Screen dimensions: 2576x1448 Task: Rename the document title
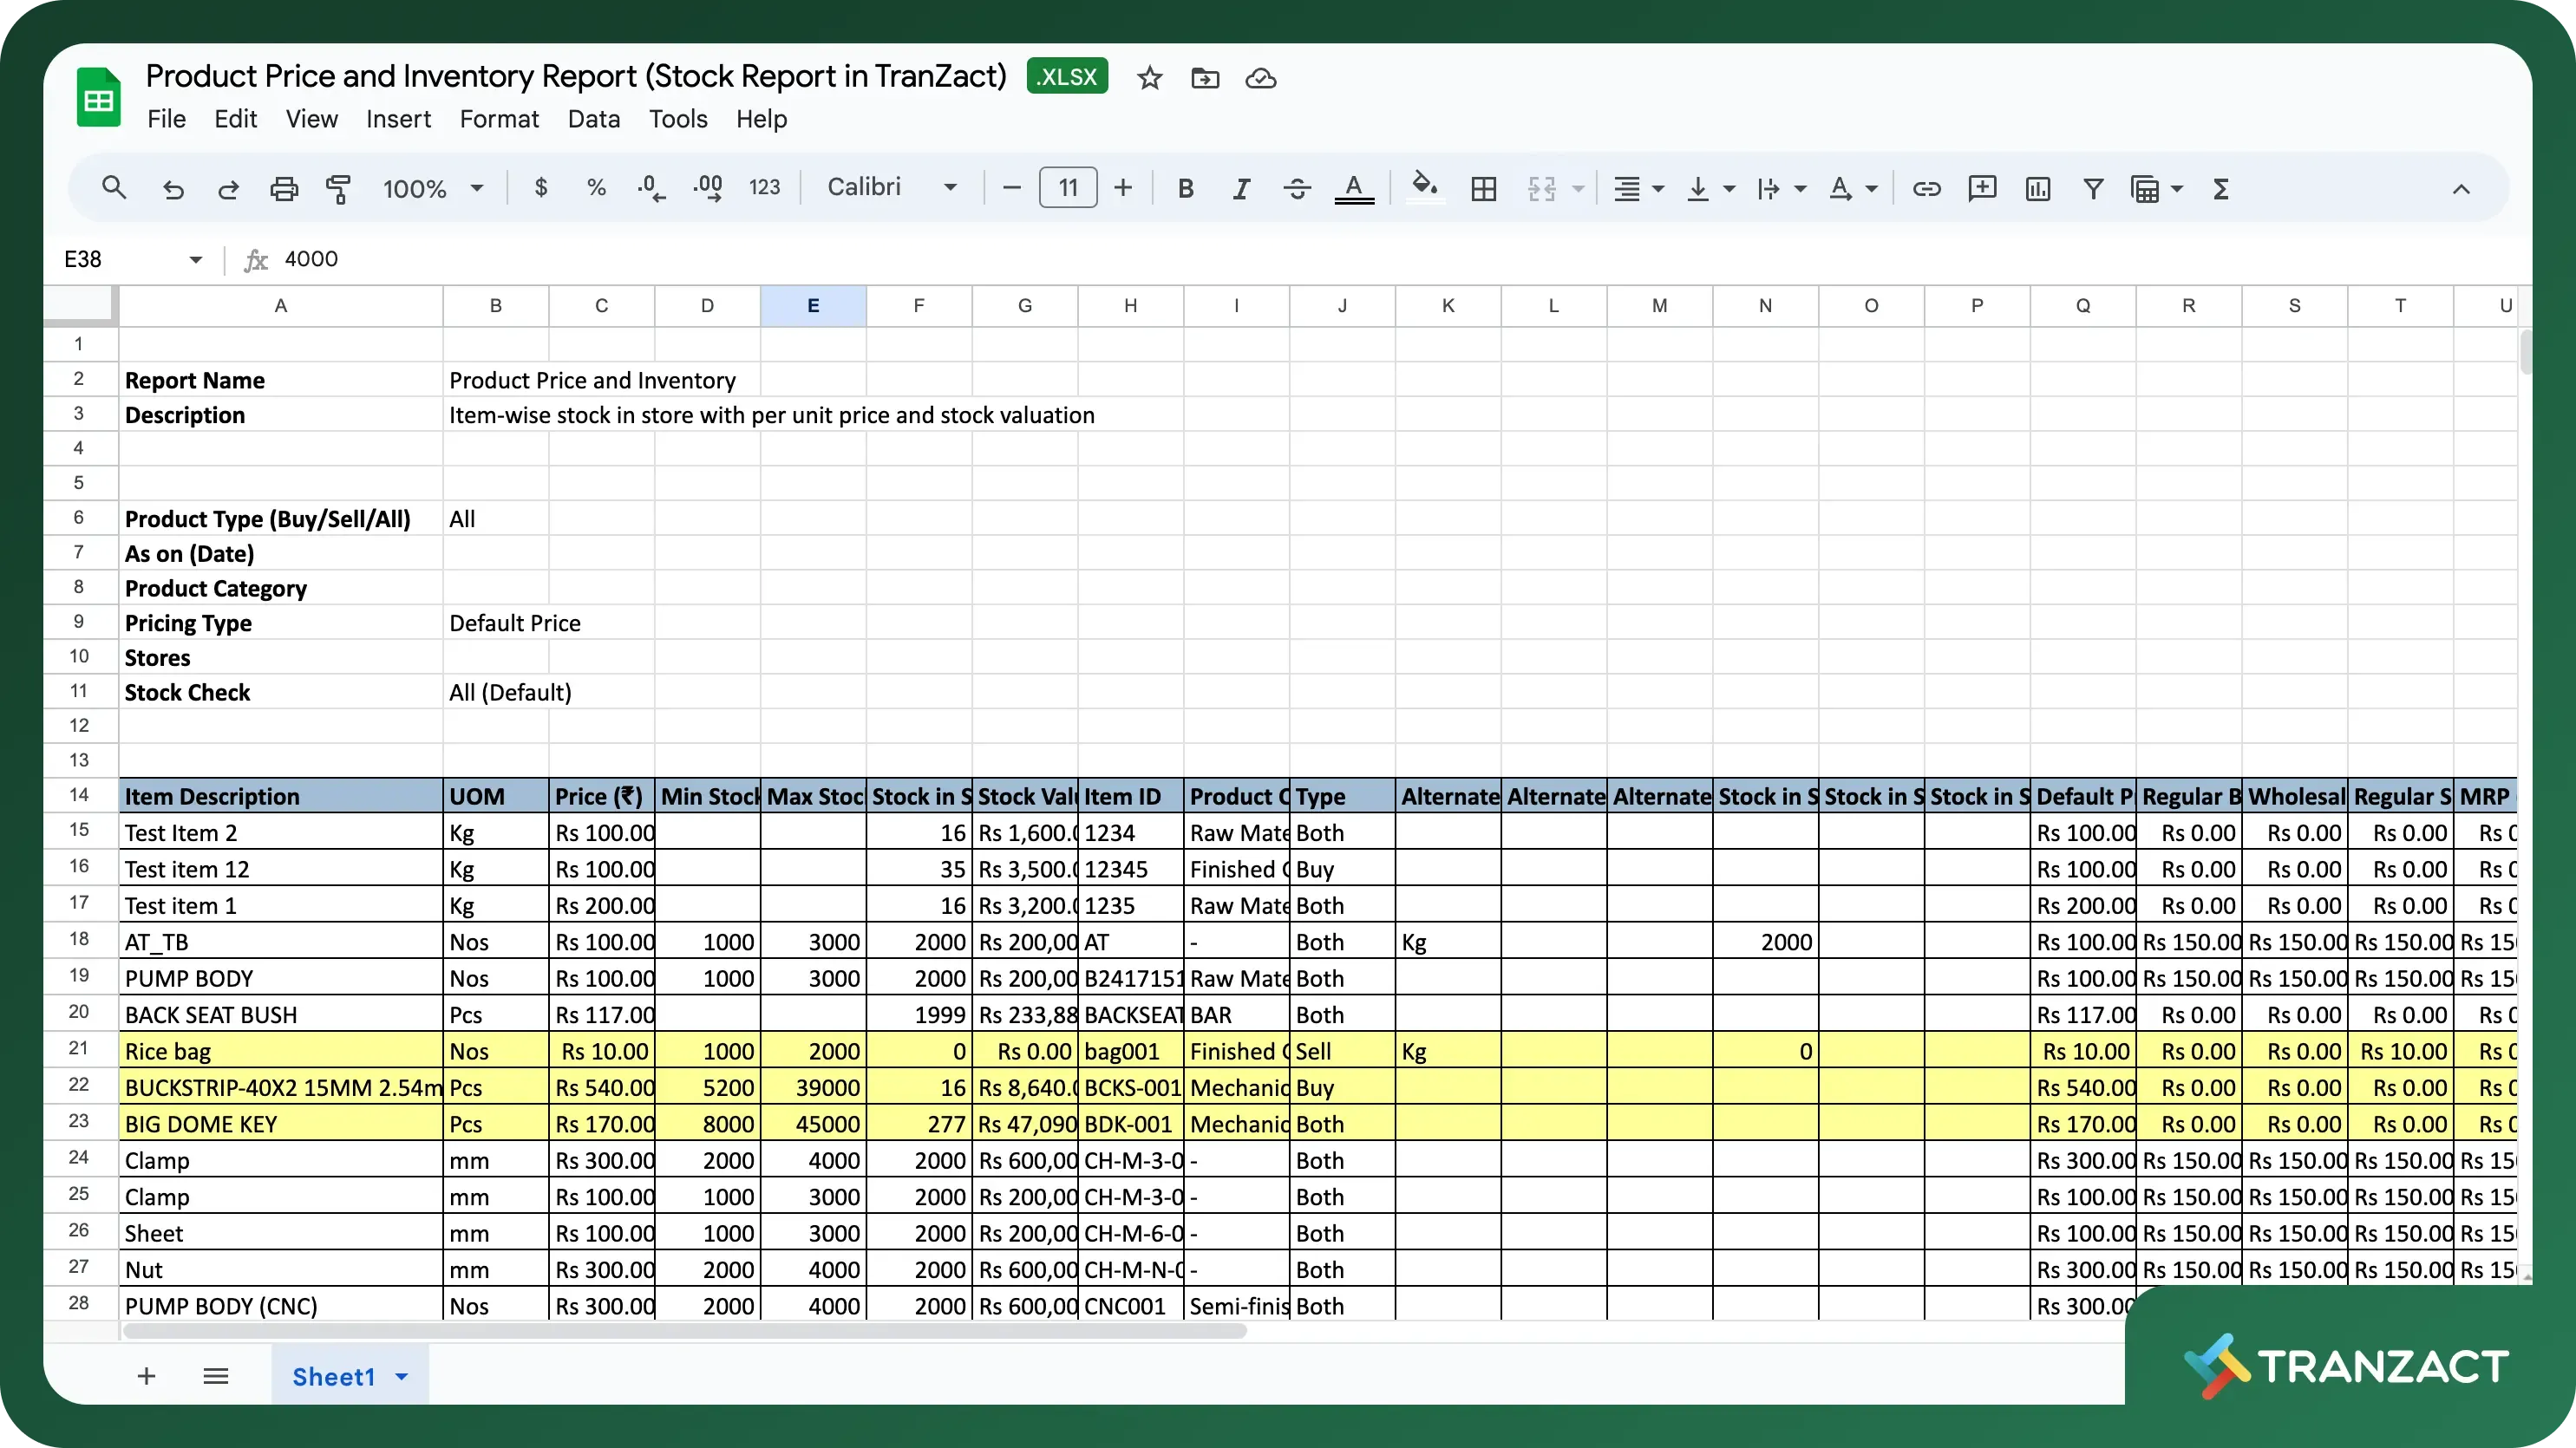point(576,76)
